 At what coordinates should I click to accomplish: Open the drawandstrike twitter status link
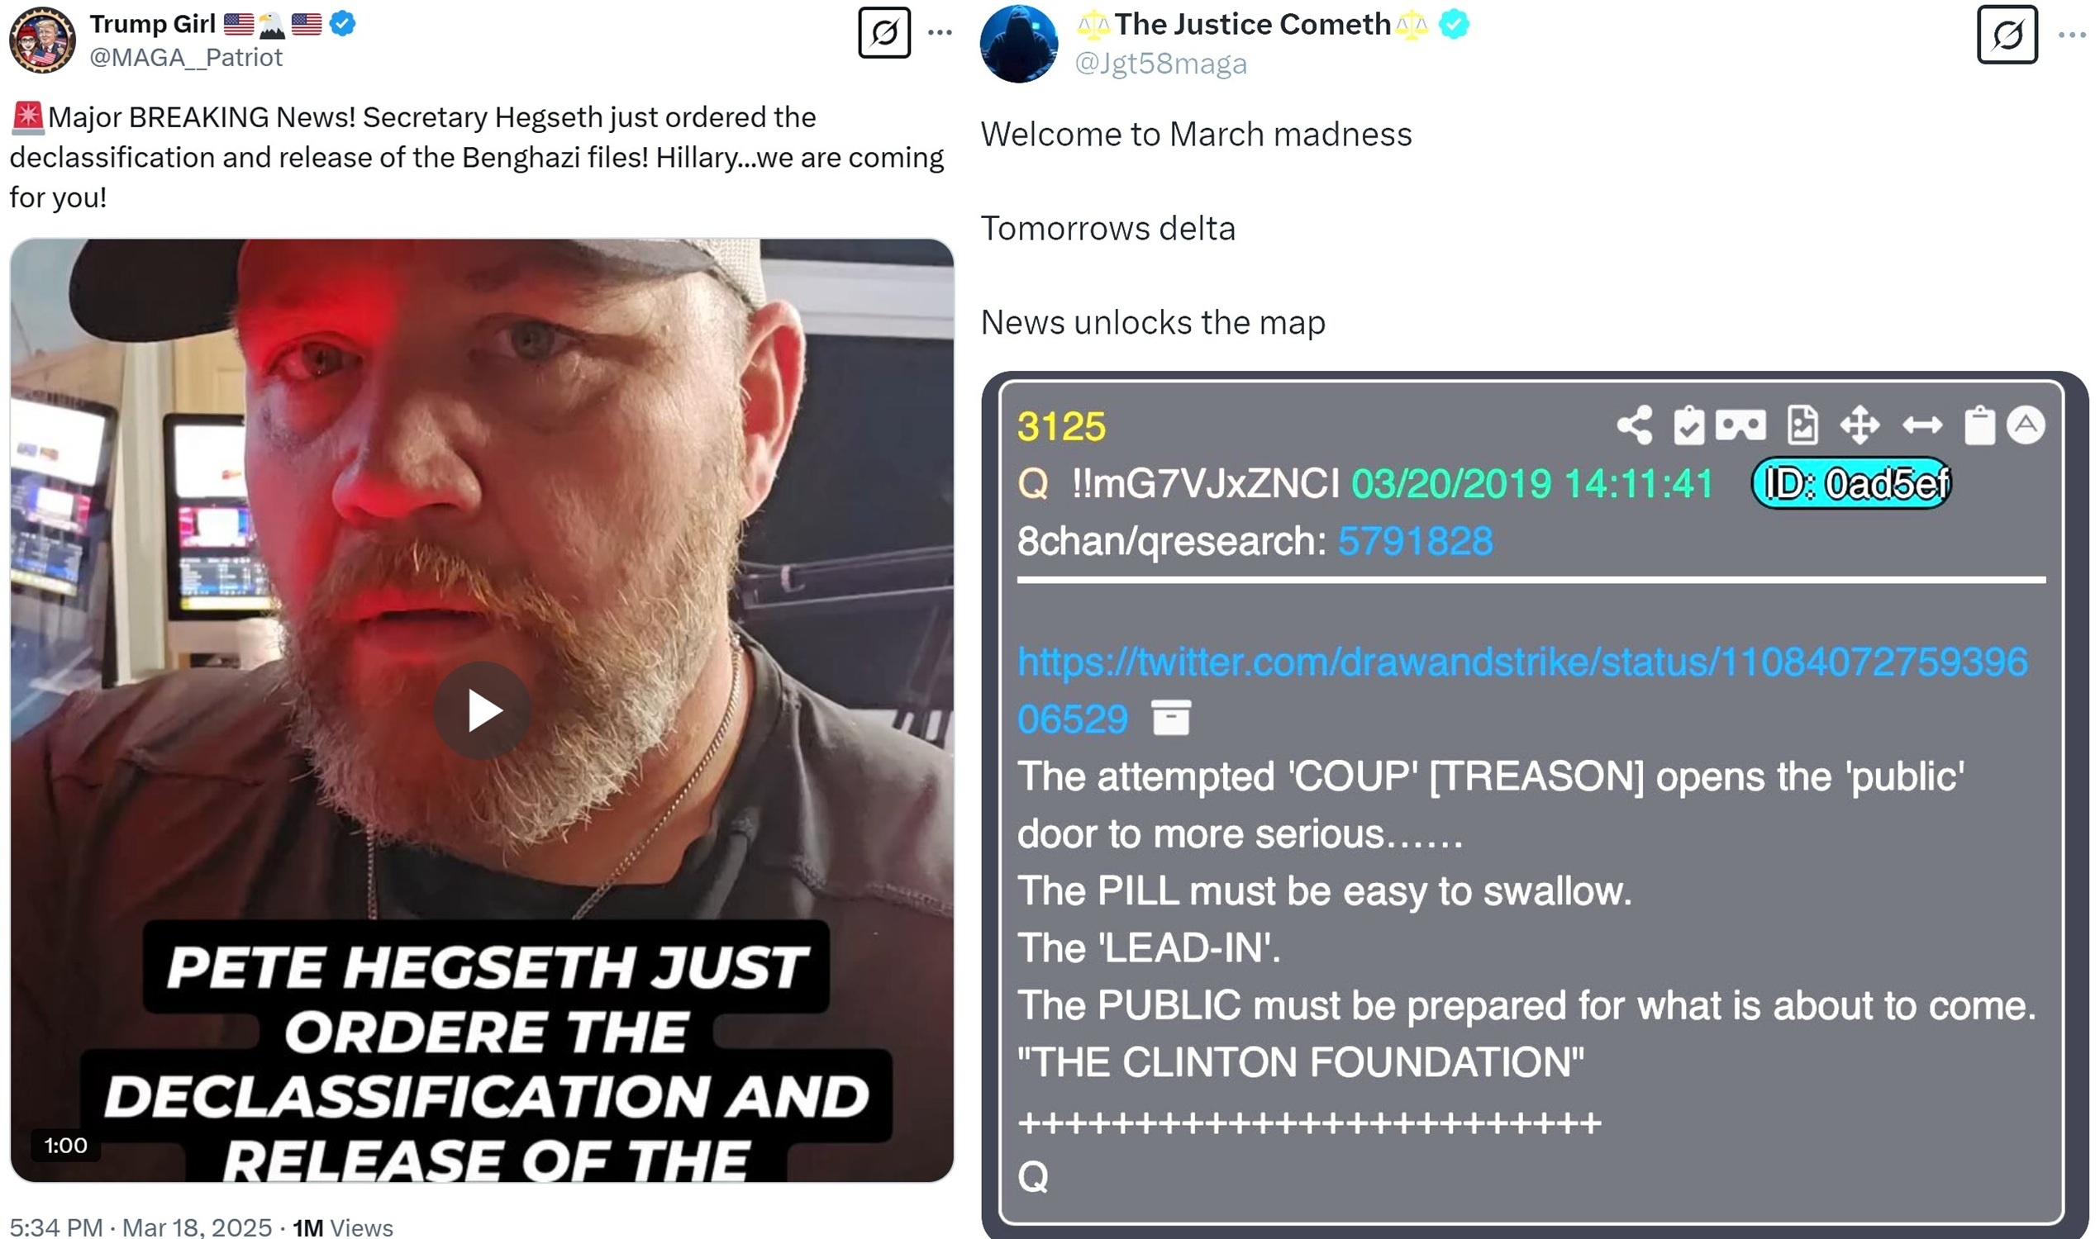click(x=1522, y=691)
